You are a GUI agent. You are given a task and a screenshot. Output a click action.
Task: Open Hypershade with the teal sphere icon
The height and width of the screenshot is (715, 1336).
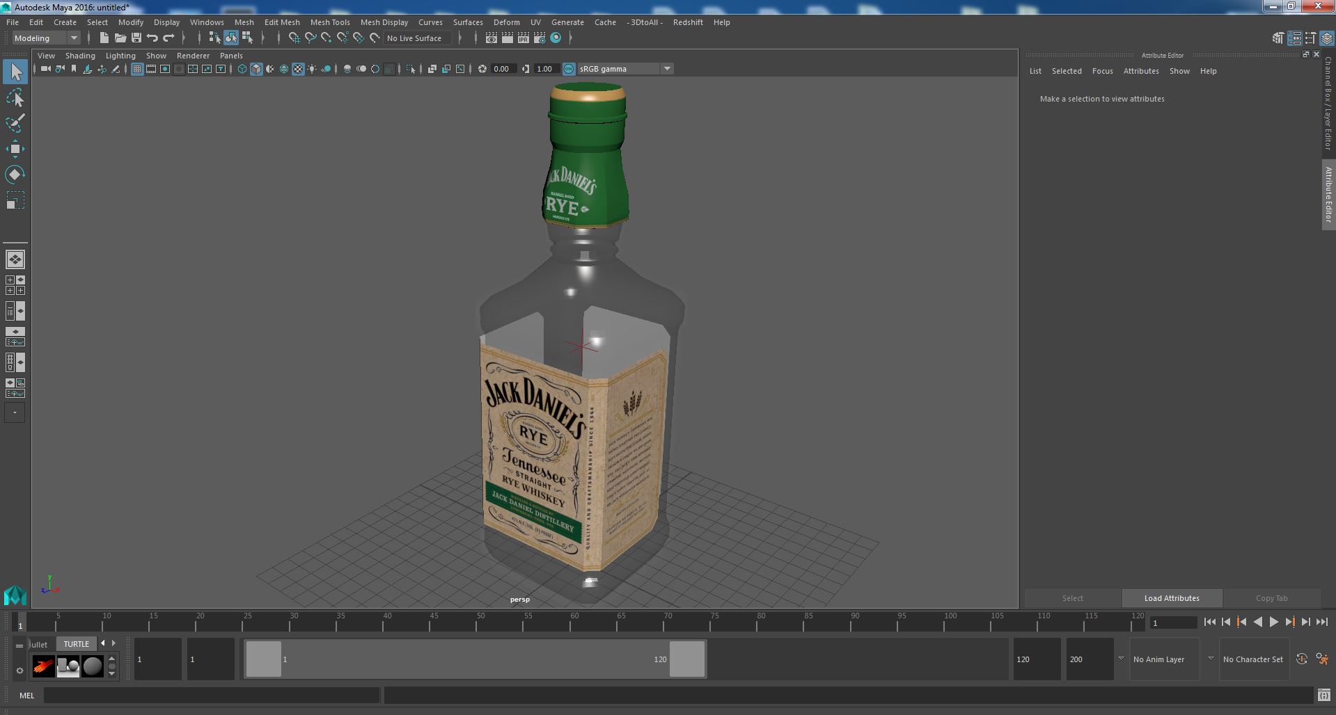556,38
